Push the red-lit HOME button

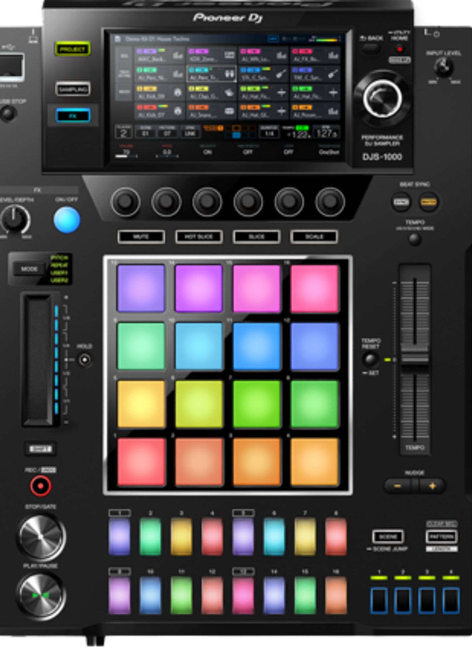[400, 49]
